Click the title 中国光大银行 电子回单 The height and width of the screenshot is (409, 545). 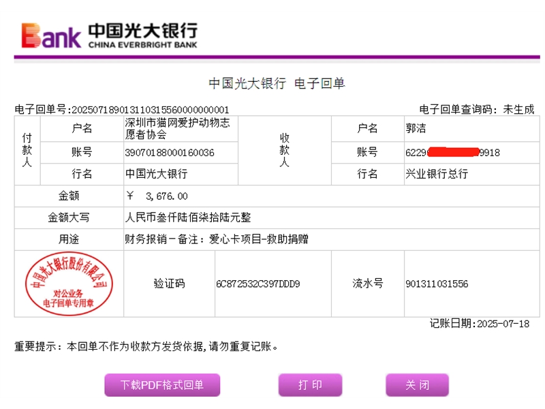[277, 83]
